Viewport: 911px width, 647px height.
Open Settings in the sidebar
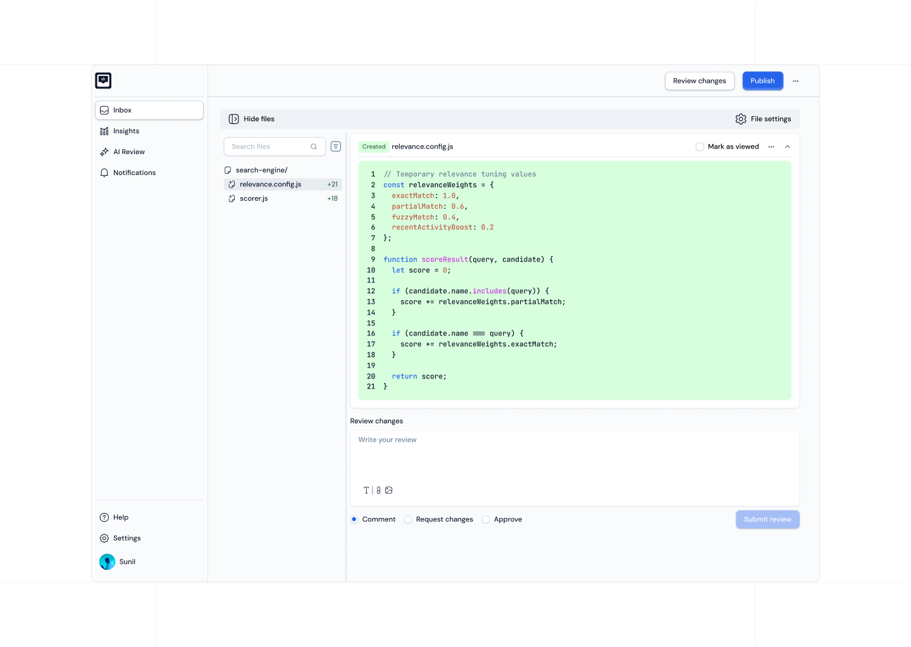click(x=149, y=538)
